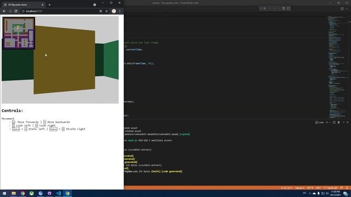Open the Xbox app from the taskbar
This screenshot has height=197, width=351.
[32, 193]
